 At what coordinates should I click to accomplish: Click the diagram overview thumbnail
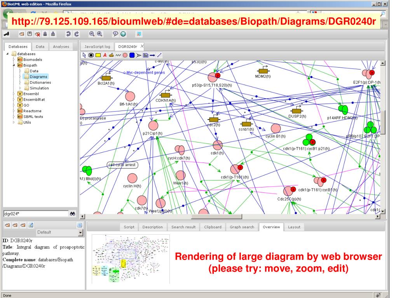131,259
